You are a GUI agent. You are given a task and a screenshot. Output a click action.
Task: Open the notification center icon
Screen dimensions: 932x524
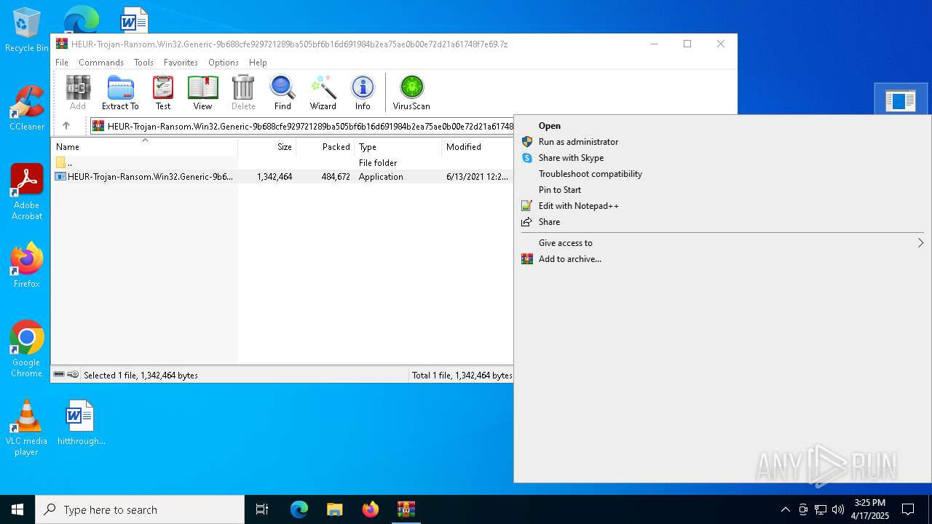pyautogui.click(x=908, y=509)
